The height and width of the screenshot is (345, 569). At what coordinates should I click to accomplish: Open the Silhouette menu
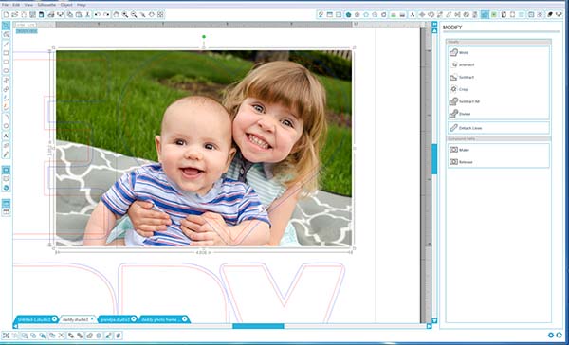point(46,5)
